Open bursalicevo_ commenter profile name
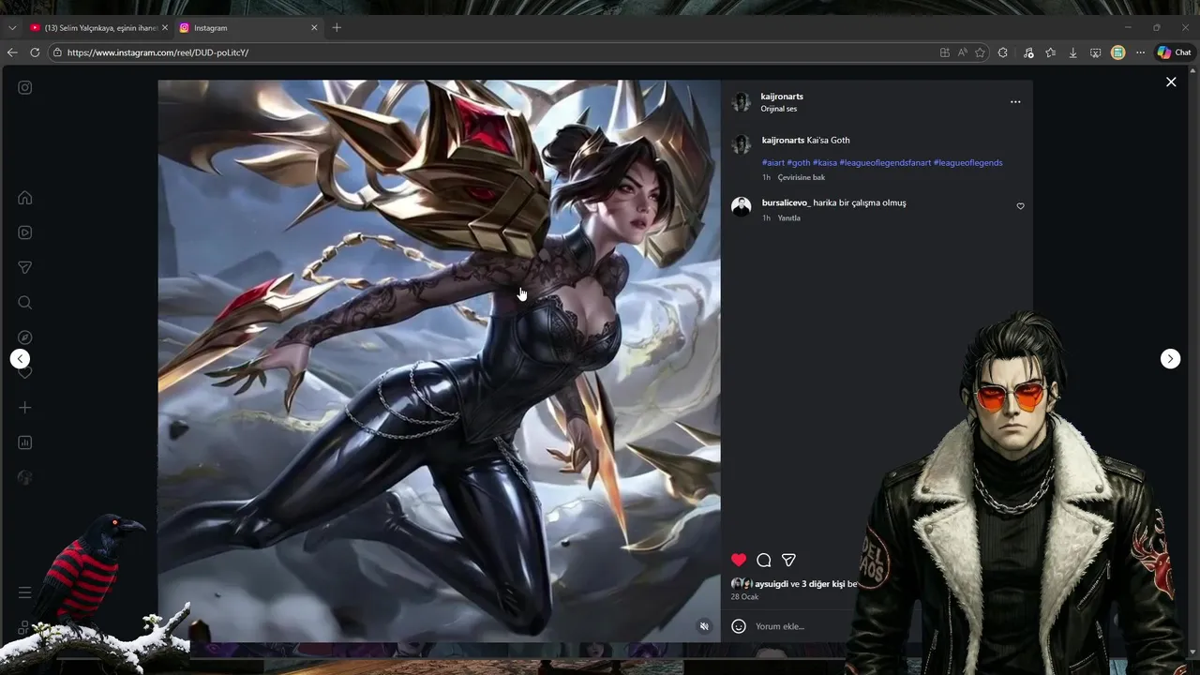The height and width of the screenshot is (675, 1200). [x=786, y=202]
